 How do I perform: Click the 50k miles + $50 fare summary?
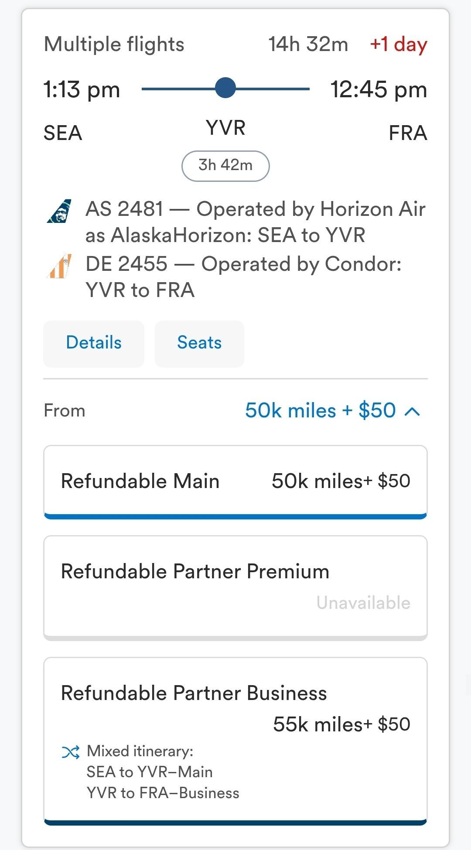[321, 410]
